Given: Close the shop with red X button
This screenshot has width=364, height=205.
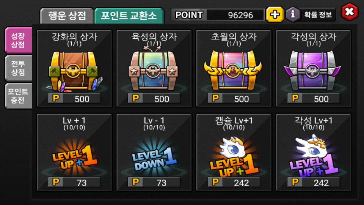Looking at the screenshot, I should pos(350,12).
